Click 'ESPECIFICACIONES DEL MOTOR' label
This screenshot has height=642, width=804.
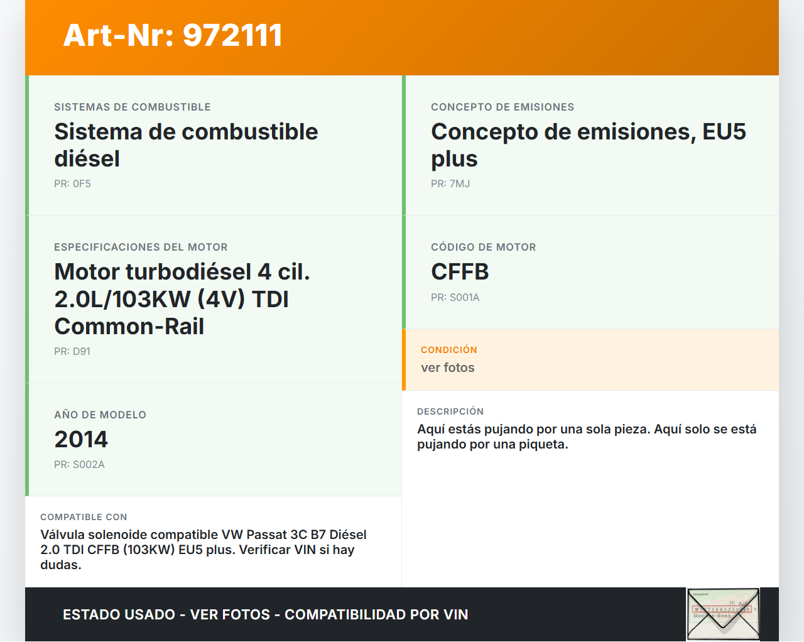click(141, 248)
